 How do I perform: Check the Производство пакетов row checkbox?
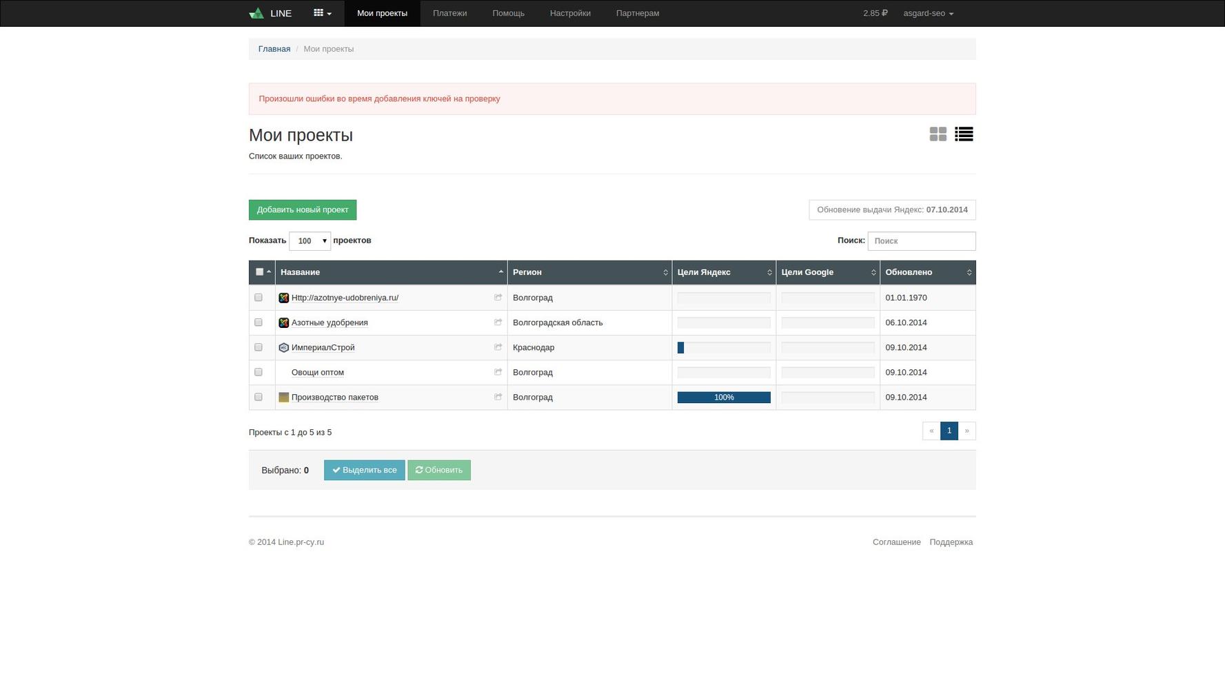coord(259,397)
